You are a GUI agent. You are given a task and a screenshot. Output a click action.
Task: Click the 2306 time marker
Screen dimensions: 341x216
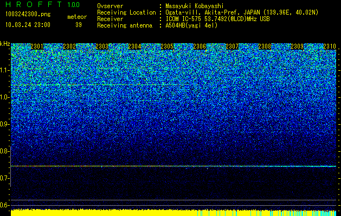200,46
